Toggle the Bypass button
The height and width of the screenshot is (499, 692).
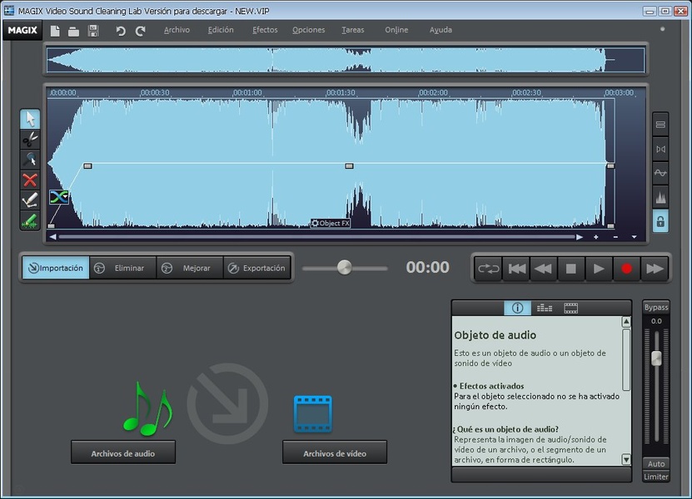(656, 307)
